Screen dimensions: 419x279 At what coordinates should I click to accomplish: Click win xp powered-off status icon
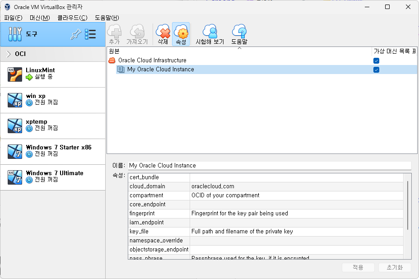pos(29,102)
